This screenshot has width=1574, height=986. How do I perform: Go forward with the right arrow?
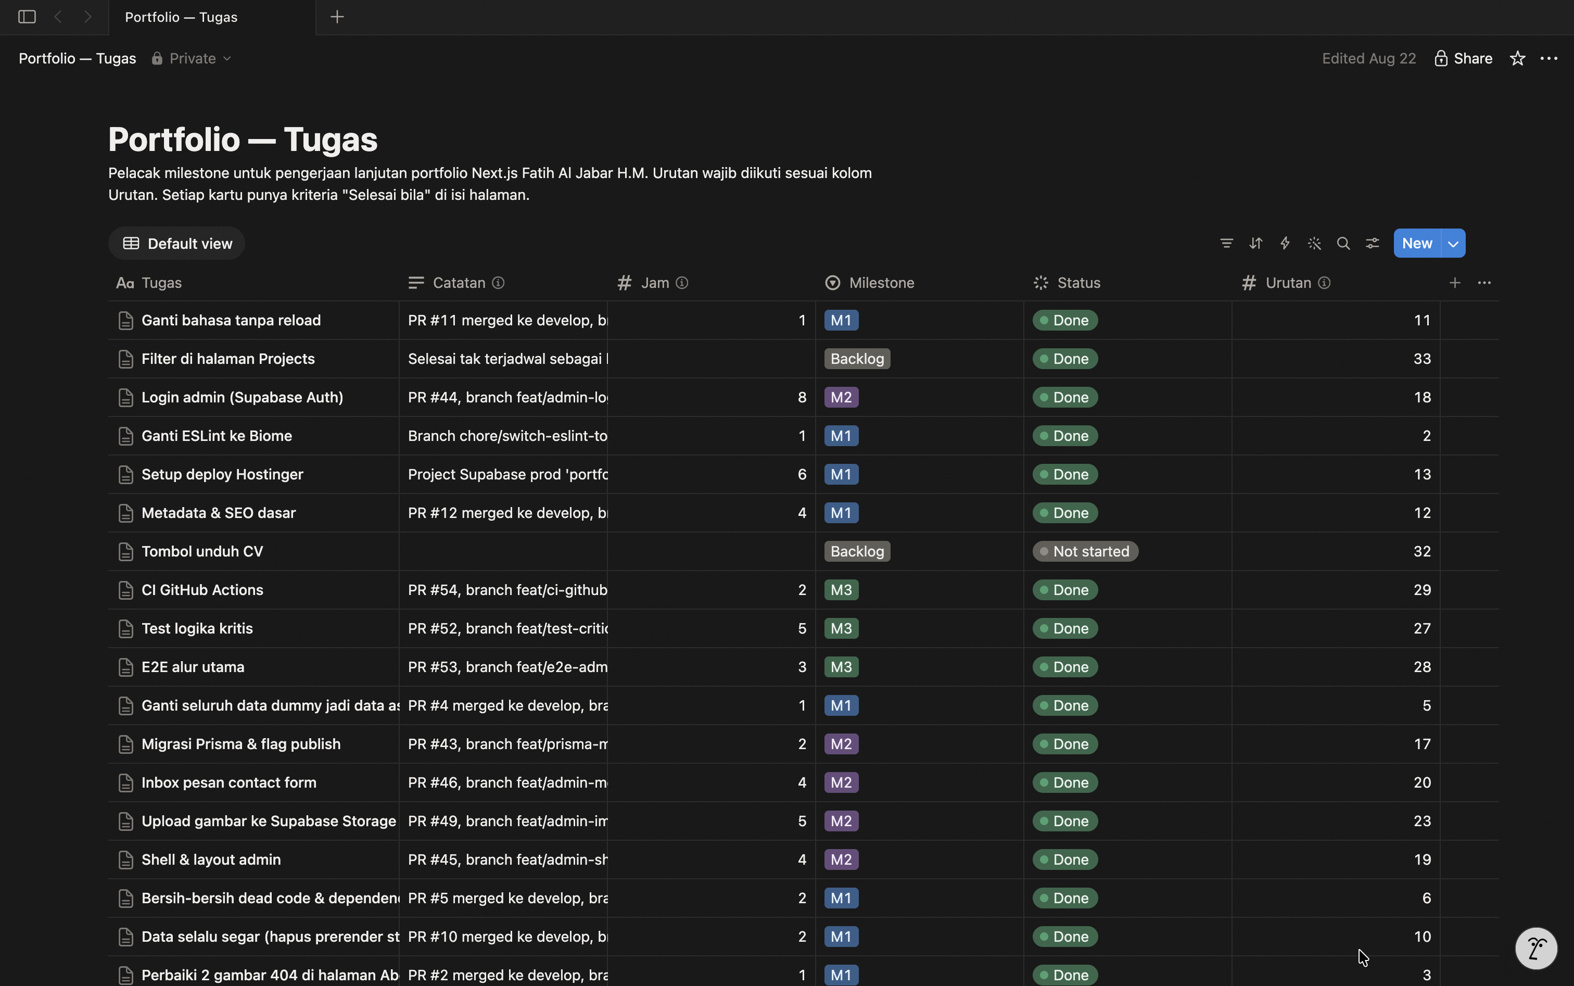coord(88,17)
